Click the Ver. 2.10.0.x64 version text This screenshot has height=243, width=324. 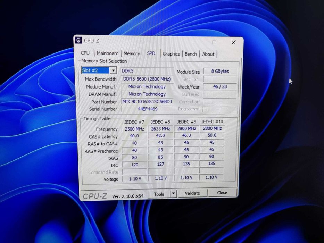tap(128, 196)
